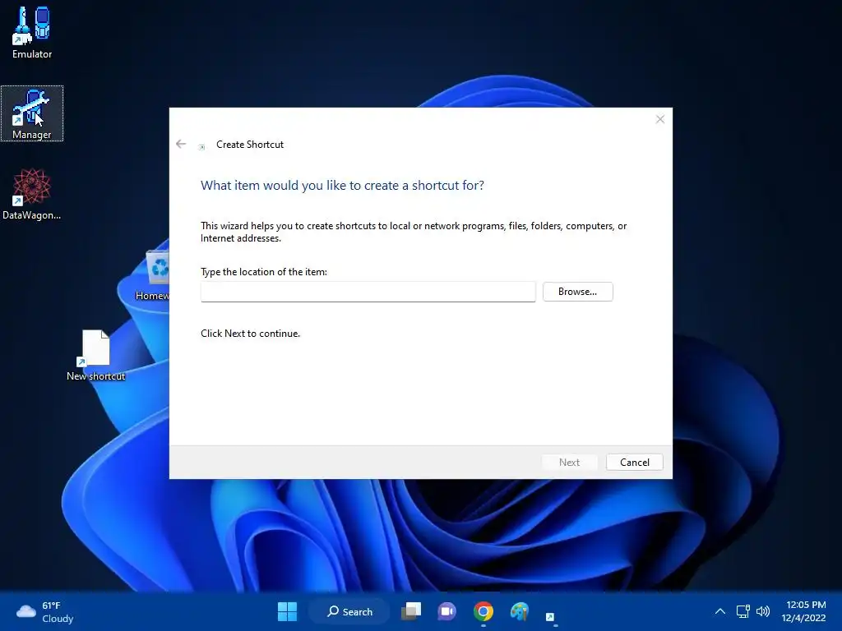Click the Browse... button
This screenshot has height=631, width=842.
577,292
